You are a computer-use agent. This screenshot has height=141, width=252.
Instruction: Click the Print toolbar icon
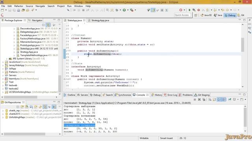coord(19,10)
